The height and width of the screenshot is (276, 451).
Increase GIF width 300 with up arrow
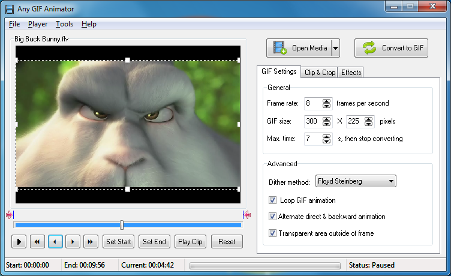(x=326, y=119)
